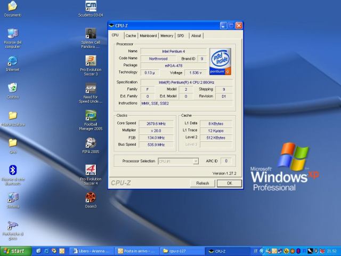Open the About tab

[196, 36]
